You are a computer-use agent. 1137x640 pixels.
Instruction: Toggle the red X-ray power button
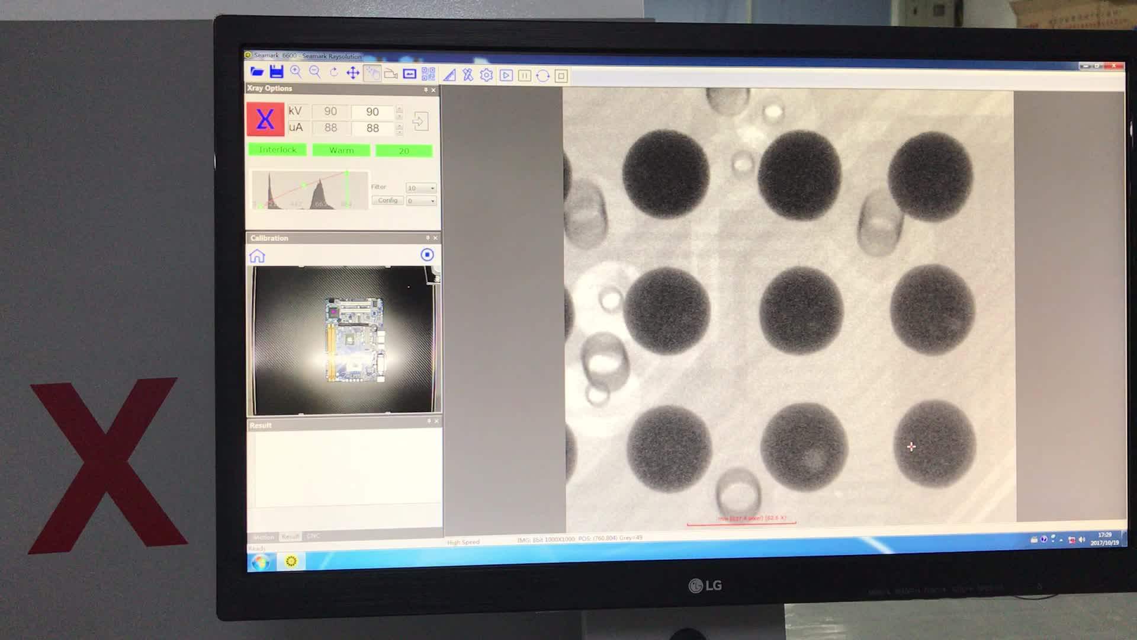click(x=265, y=119)
